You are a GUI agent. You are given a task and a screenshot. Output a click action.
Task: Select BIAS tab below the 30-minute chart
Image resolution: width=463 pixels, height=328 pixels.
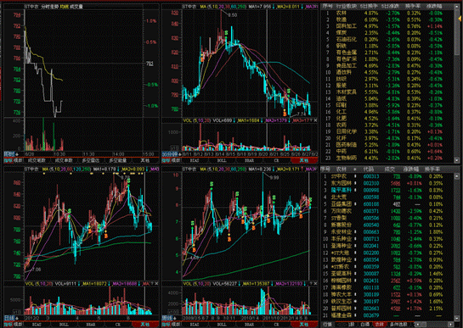[x=195, y=161]
